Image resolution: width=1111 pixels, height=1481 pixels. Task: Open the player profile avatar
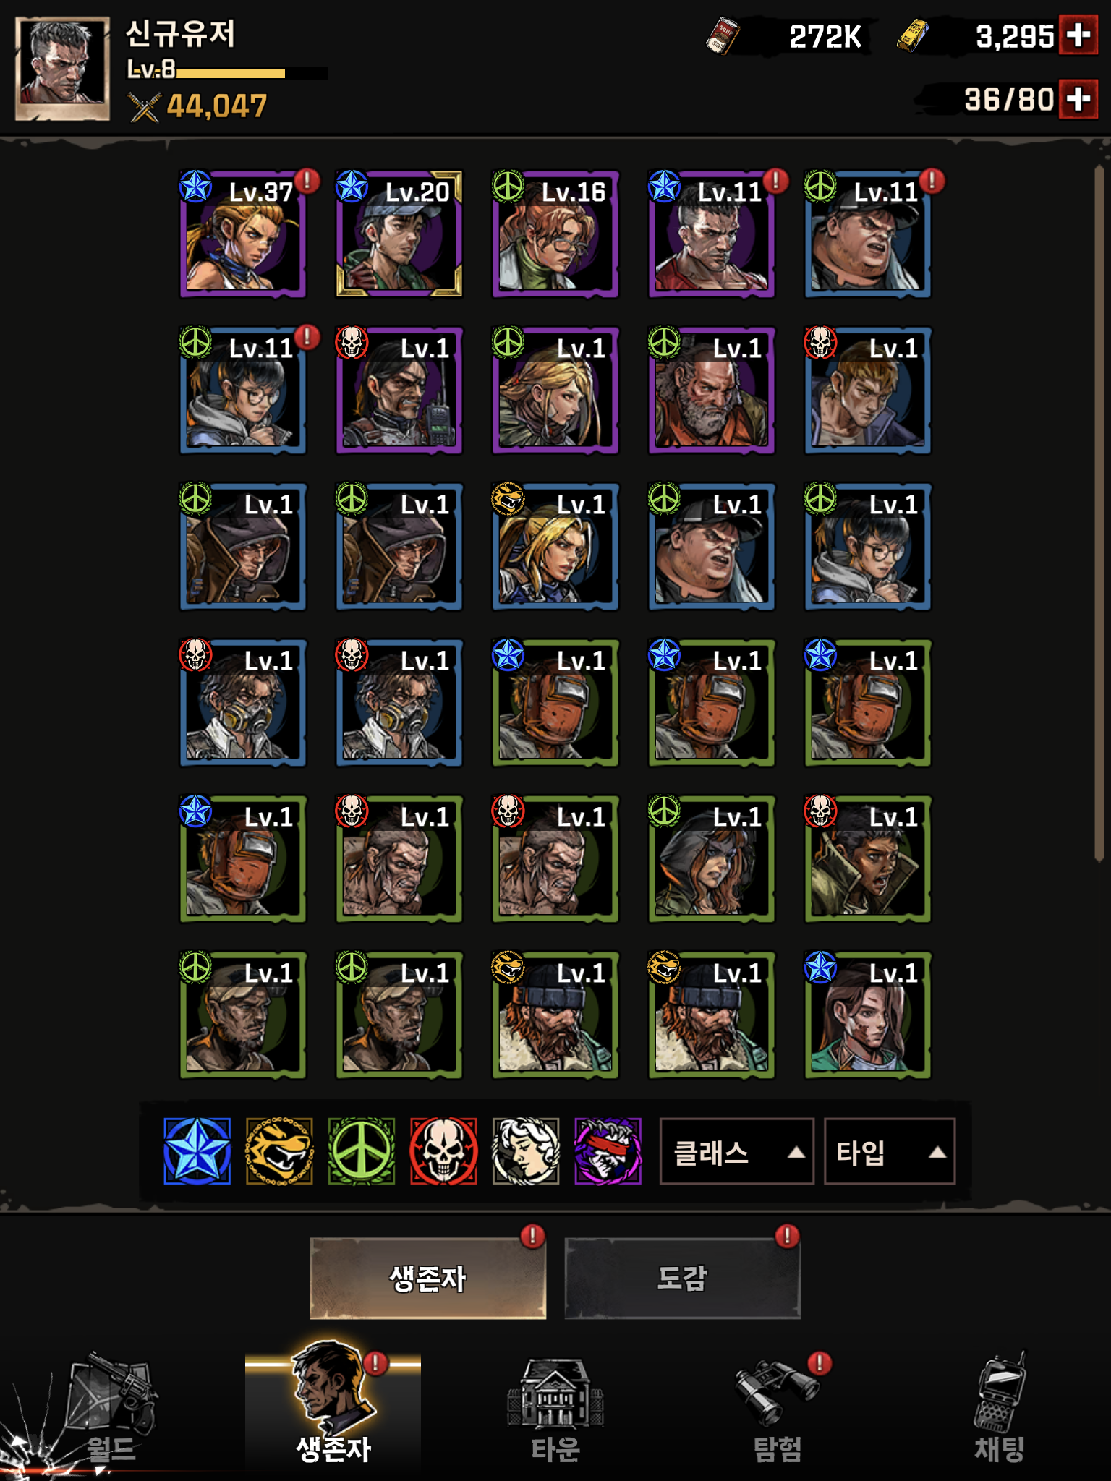coord(63,69)
